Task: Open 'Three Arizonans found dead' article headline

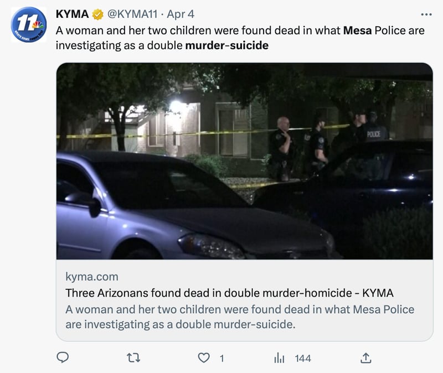Action: click(229, 293)
